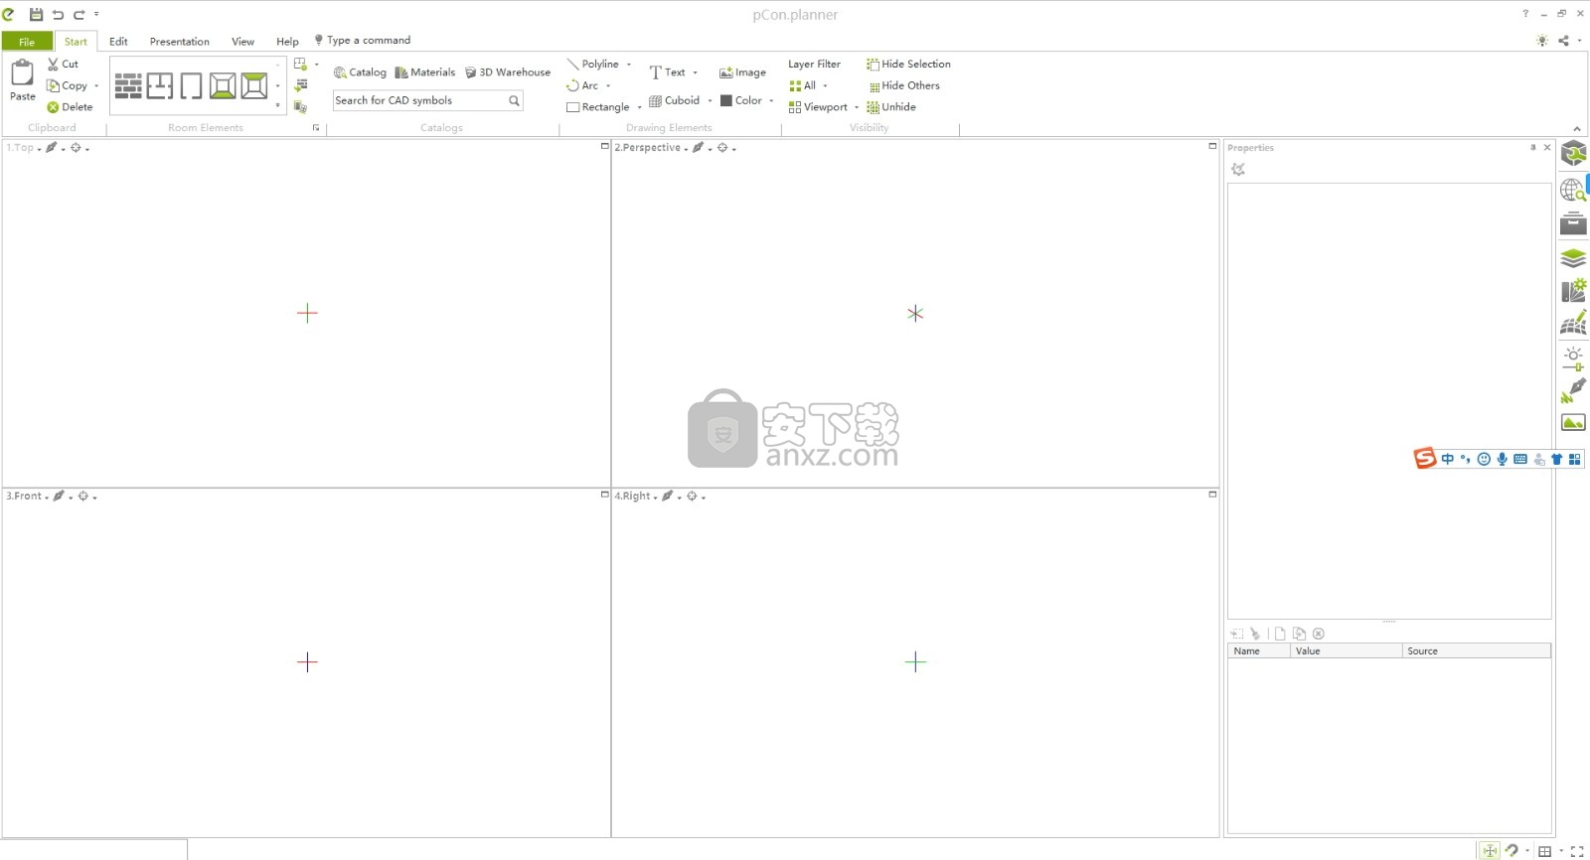Delete the selected object

click(70, 107)
